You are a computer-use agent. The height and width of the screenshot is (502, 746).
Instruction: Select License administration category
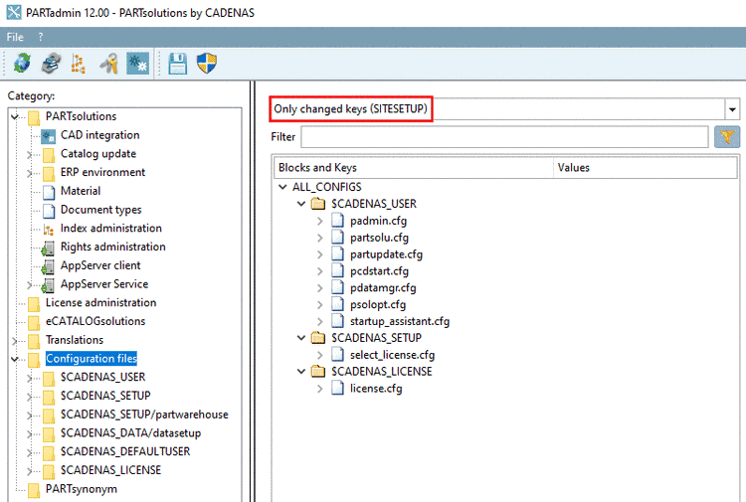click(x=100, y=303)
